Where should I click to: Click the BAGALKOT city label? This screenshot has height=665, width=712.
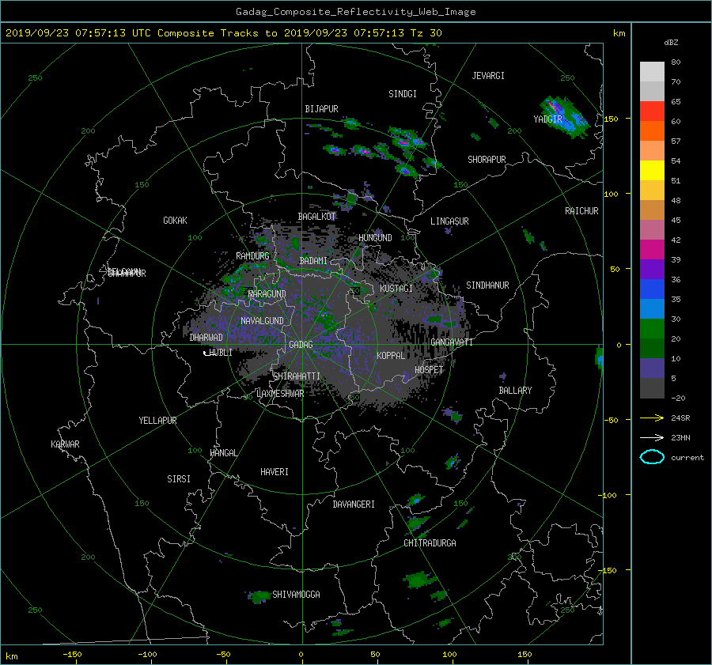pyautogui.click(x=316, y=217)
